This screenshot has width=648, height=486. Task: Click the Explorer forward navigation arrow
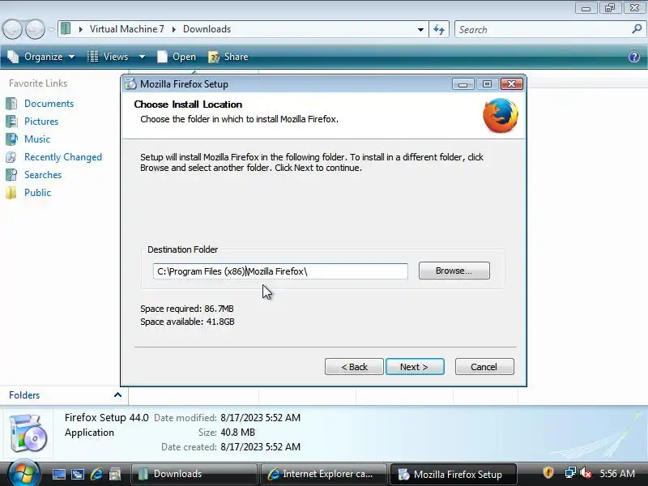tap(35, 29)
